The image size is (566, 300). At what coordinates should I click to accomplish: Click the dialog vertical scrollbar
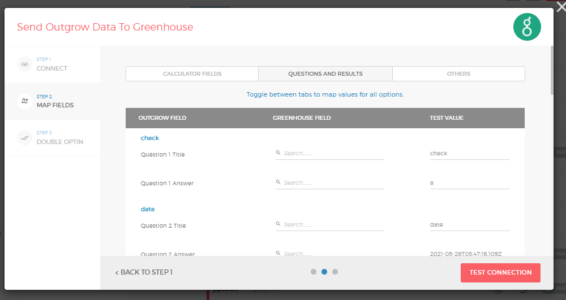coord(551,70)
